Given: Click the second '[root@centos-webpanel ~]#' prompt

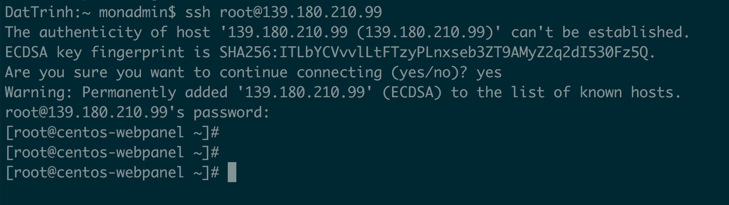Looking at the screenshot, I should [112, 153].
